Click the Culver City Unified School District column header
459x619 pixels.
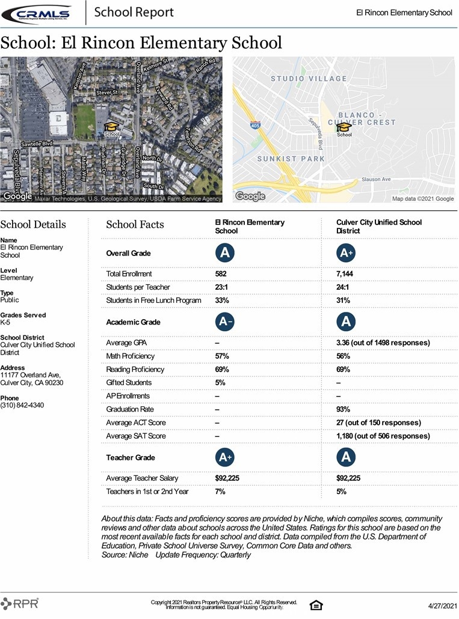click(379, 227)
